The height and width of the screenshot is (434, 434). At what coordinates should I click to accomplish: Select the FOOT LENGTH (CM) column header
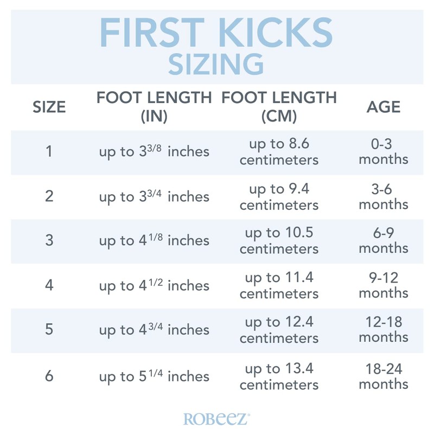279,107
